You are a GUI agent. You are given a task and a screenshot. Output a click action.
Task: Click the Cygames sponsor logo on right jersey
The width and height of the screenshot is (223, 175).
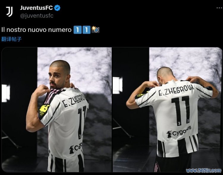tap(179, 132)
